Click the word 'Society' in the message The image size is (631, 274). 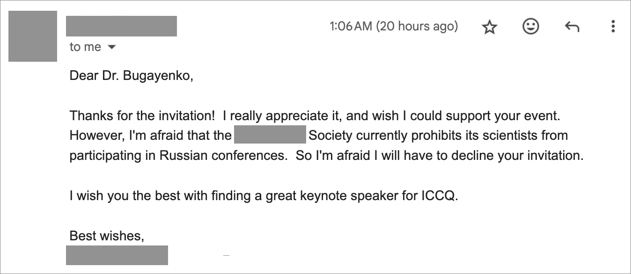pos(330,136)
